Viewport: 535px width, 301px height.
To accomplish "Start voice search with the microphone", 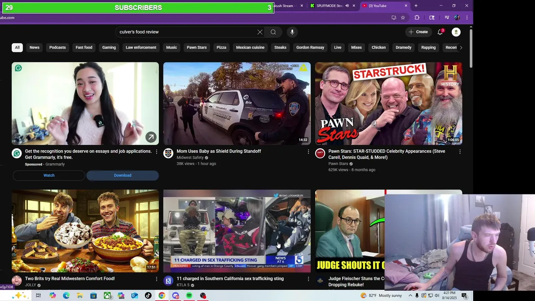I will click(292, 32).
